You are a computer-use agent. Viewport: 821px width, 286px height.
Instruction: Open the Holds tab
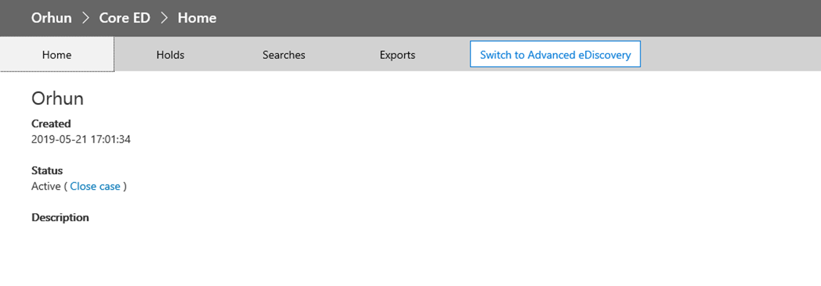click(x=170, y=54)
